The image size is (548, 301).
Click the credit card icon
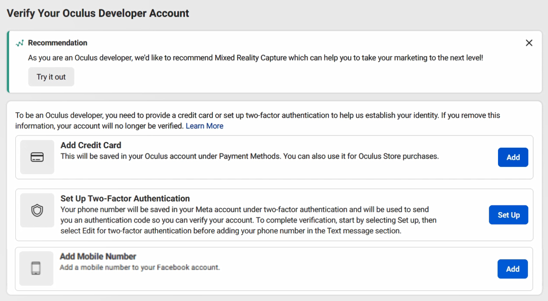coord(37,157)
